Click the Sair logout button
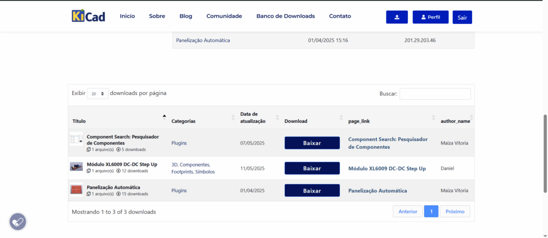This screenshot has height=238, width=548. click(462, 18)
